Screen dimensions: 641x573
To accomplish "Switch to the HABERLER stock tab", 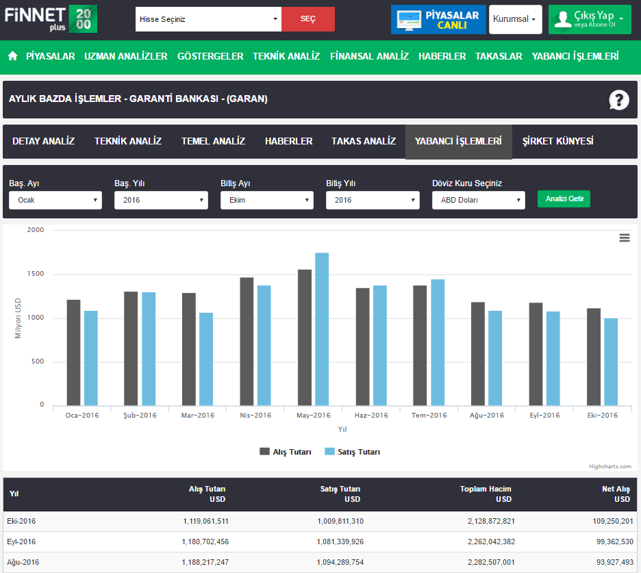I will click(288, 142).
